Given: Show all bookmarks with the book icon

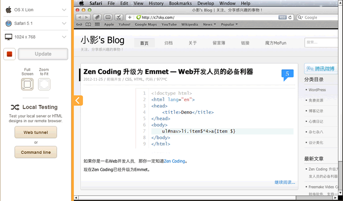Looking at the screenshot, I should (x=88, y=24).
